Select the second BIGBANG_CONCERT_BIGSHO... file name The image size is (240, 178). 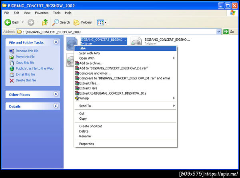click(167, 40)
